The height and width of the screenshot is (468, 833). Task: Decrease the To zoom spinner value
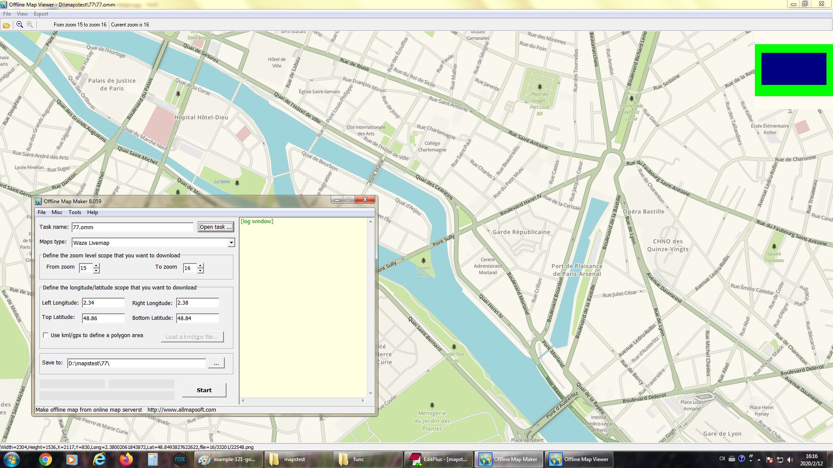(x=200, y=271)
